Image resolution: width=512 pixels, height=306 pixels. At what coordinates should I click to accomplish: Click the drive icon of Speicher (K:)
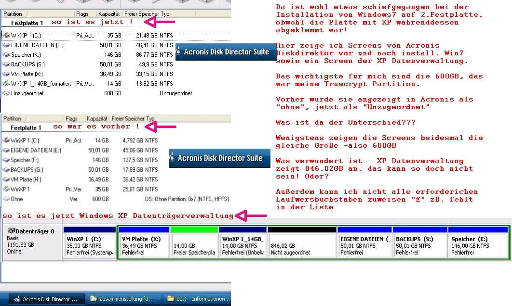(x=6, y=55)
